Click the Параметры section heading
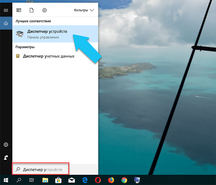 [x=25, y=47]
